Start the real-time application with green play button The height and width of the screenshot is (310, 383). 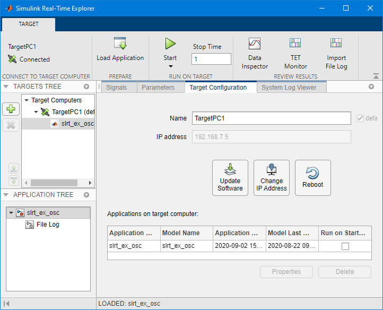[x=170, y=44]
